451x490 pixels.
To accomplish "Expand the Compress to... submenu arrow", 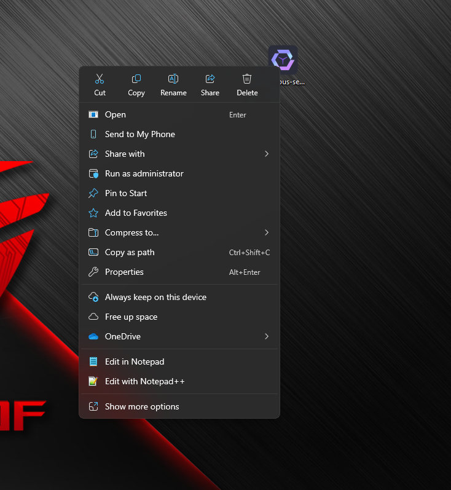I will pos(267,232).
